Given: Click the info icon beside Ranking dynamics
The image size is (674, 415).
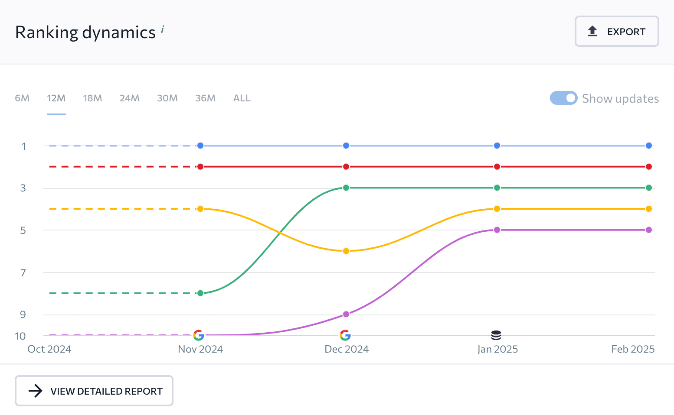Looking at the screenshot, I should [163, 29].
